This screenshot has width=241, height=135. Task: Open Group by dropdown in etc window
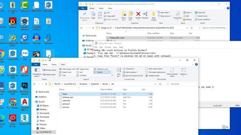tap(129, 69)
